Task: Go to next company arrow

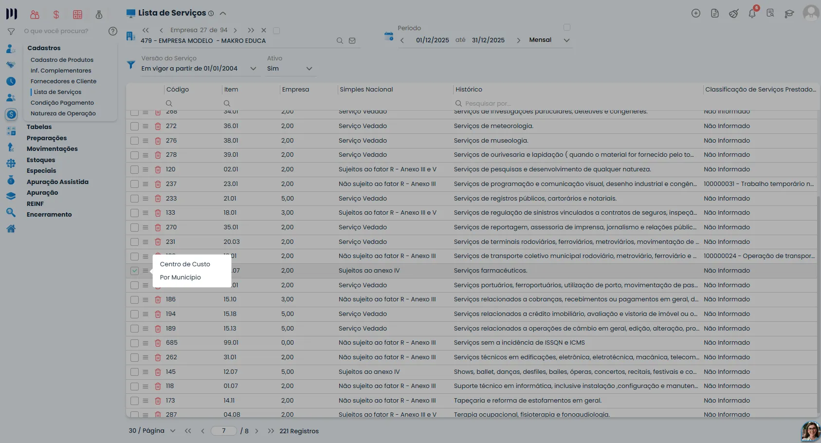Action: [x=236, y=30]
